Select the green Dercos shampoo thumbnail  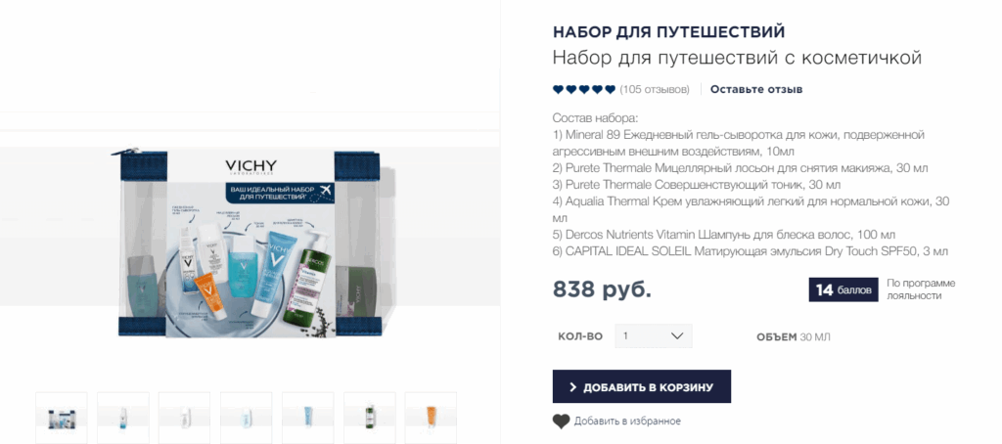point(370,418)
